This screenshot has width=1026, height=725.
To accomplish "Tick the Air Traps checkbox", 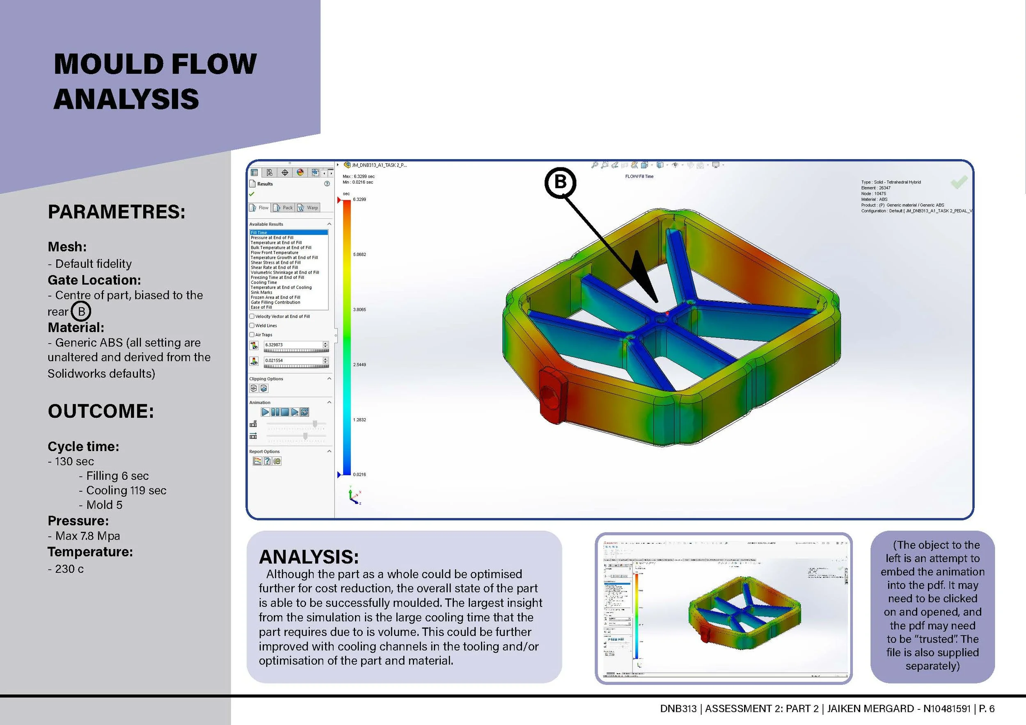I will (x=252, y=335).
